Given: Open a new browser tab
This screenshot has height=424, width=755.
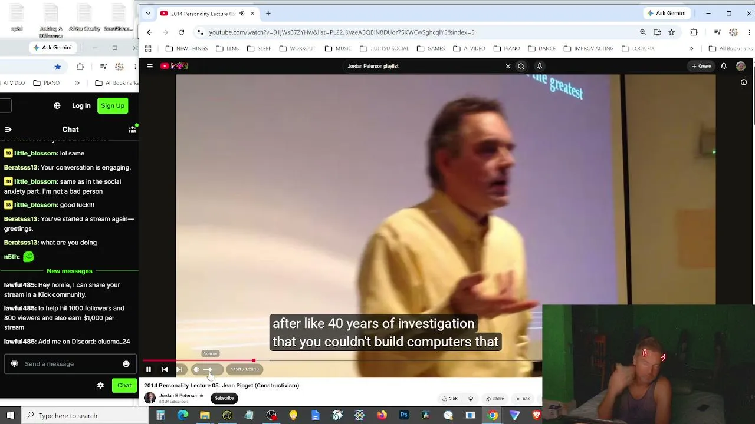Looking at the screenshot, I should point(268,13).
